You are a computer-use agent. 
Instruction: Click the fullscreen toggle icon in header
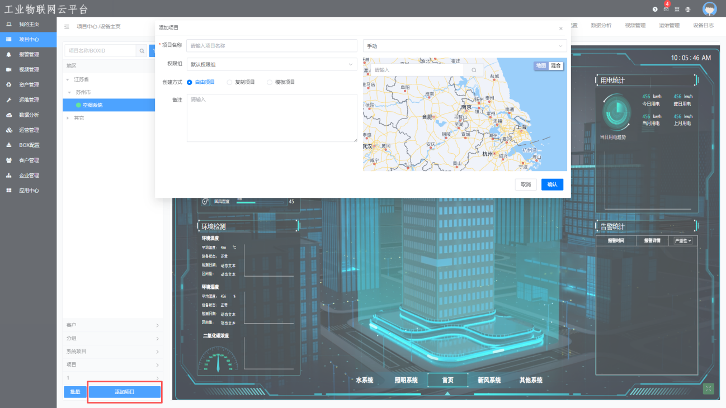click(677, 10)
